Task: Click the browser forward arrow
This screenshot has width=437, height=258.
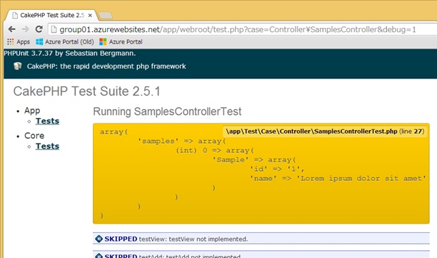Action: [x=26, y=29]
